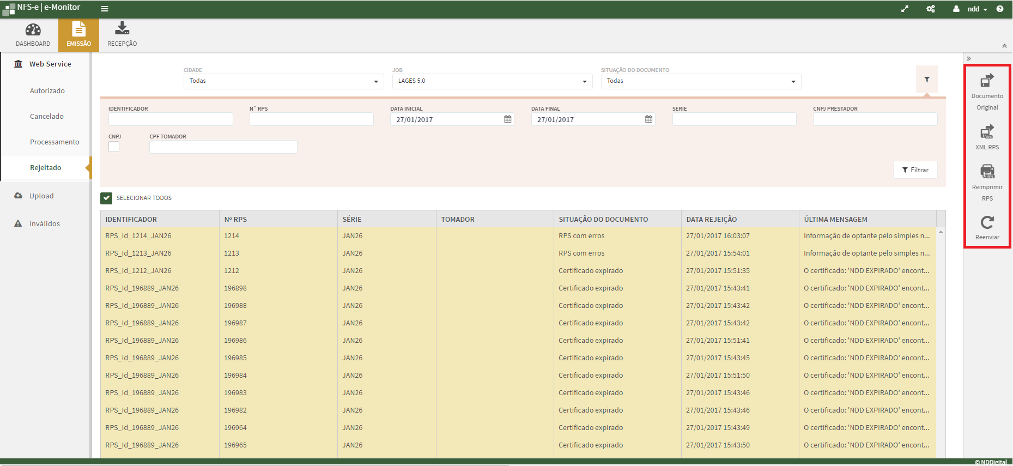The image size is (1013, 466).
Task: Click the help question mark icon
Action: [1000, 9]
